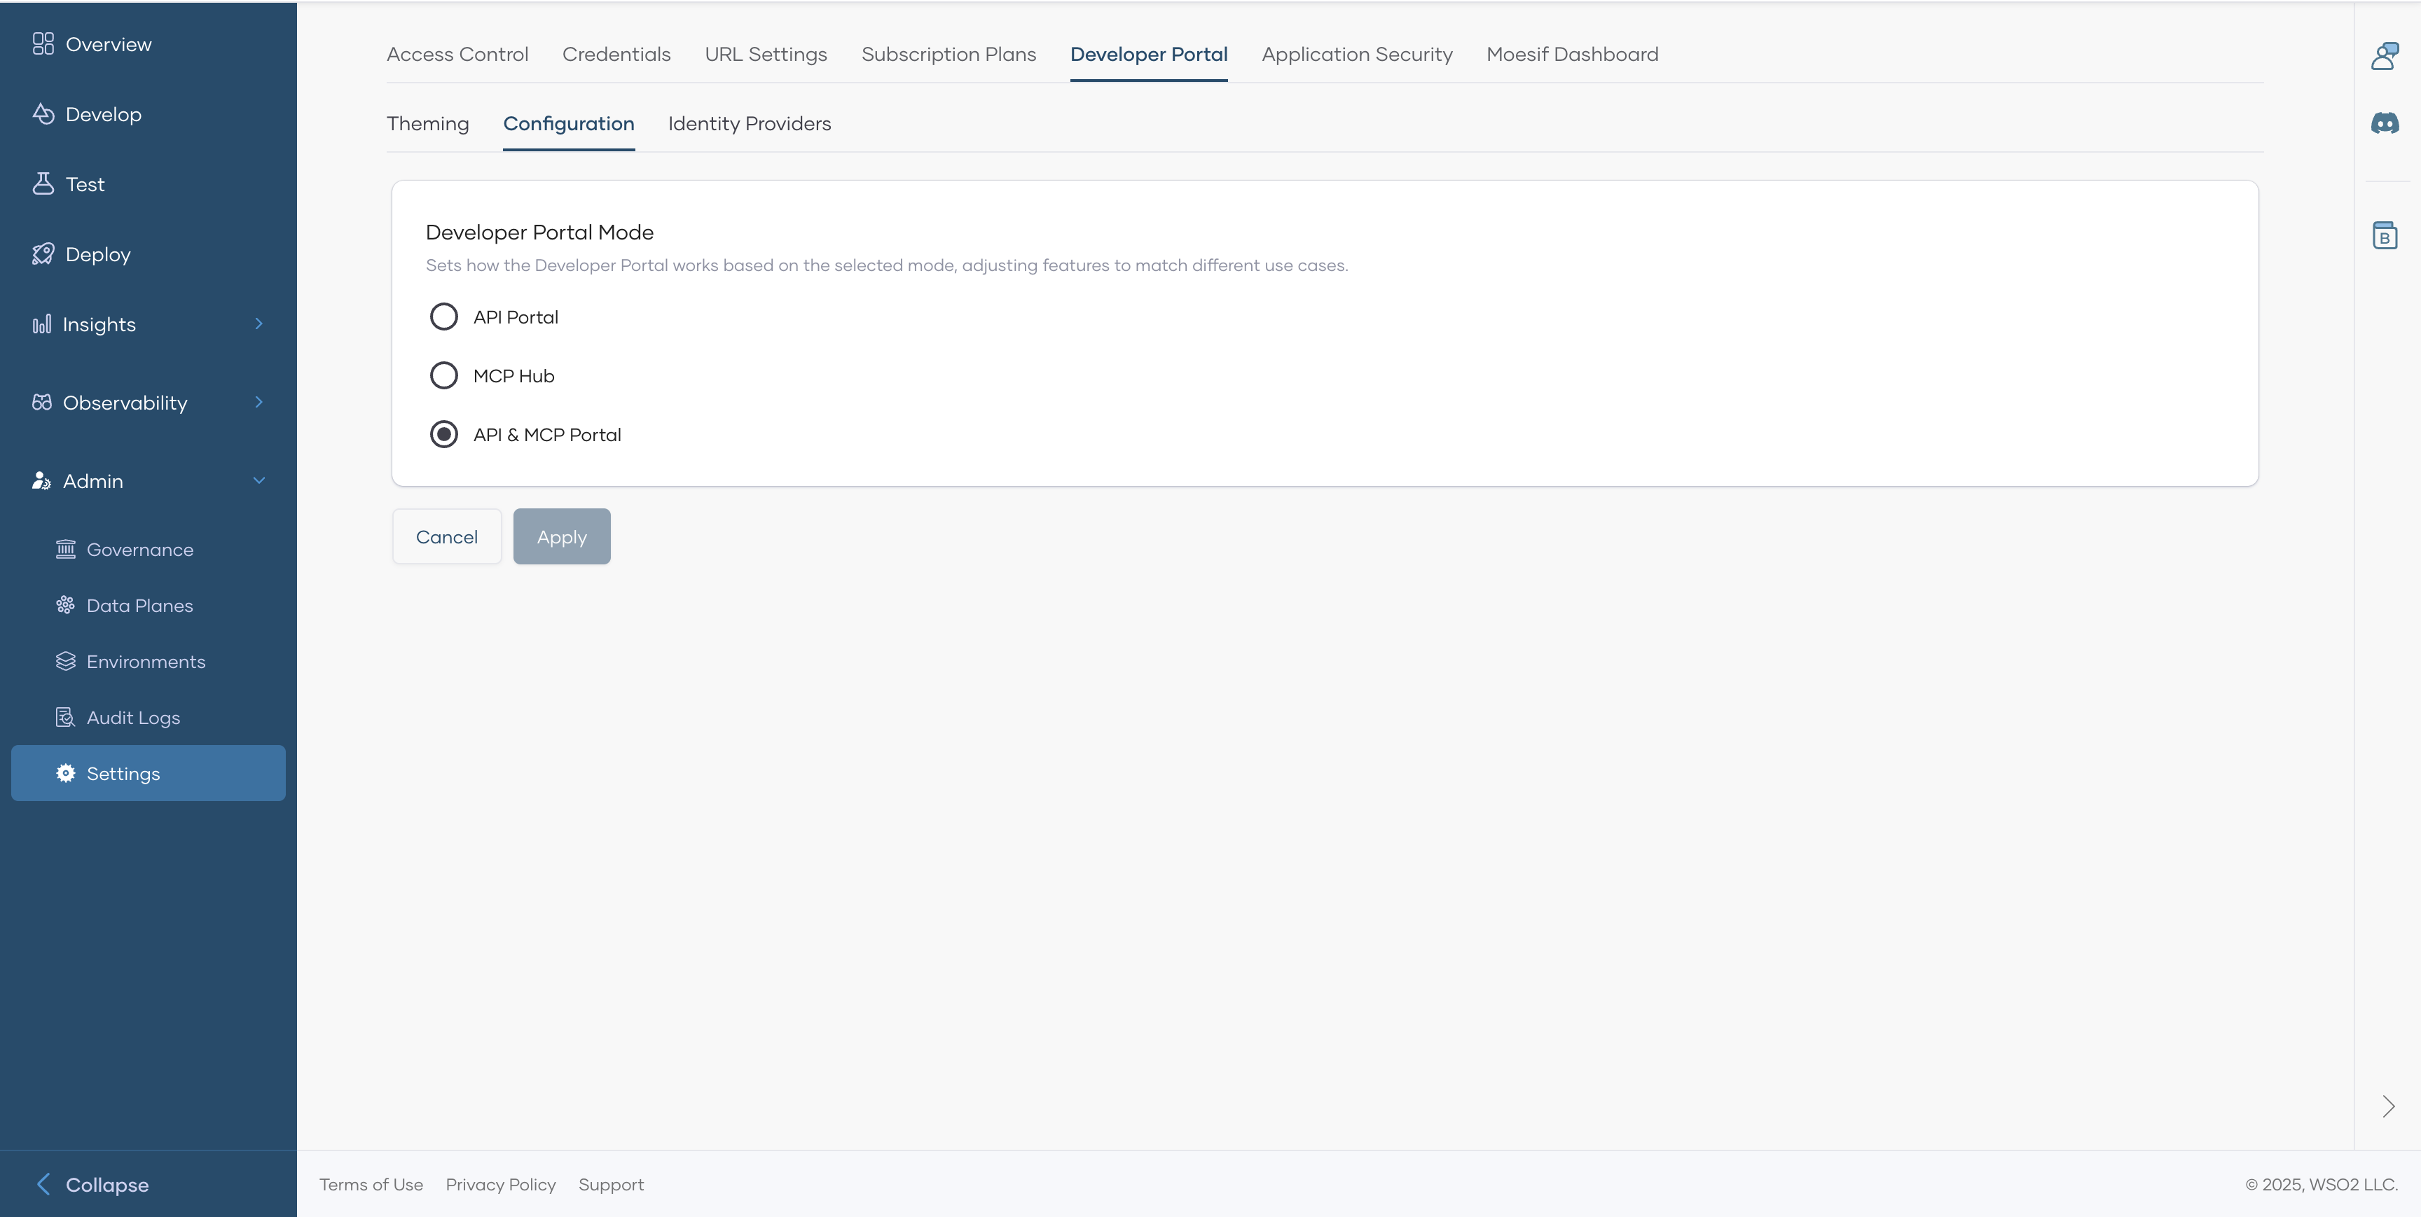
Task: Open the Overview section
Action: coord(108,44)
